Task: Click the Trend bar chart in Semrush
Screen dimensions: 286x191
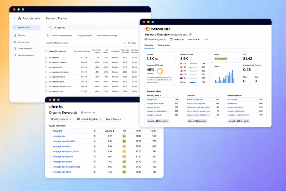Action: point(225,76)
